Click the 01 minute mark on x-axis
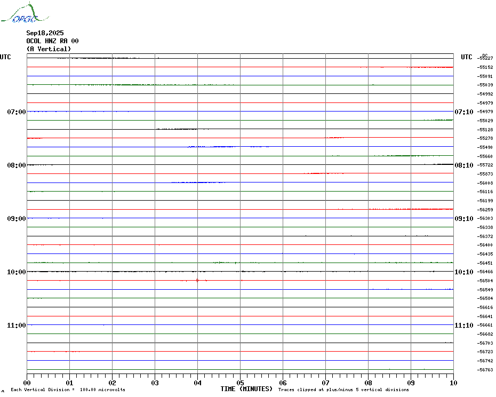The height and width of the screenshot is (397, 496). (x=69, y=383)
